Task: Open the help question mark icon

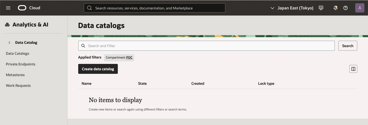Action: 346,8
